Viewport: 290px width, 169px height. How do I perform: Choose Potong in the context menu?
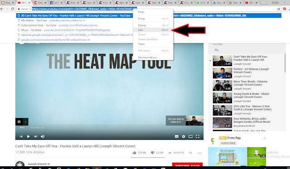153,25
